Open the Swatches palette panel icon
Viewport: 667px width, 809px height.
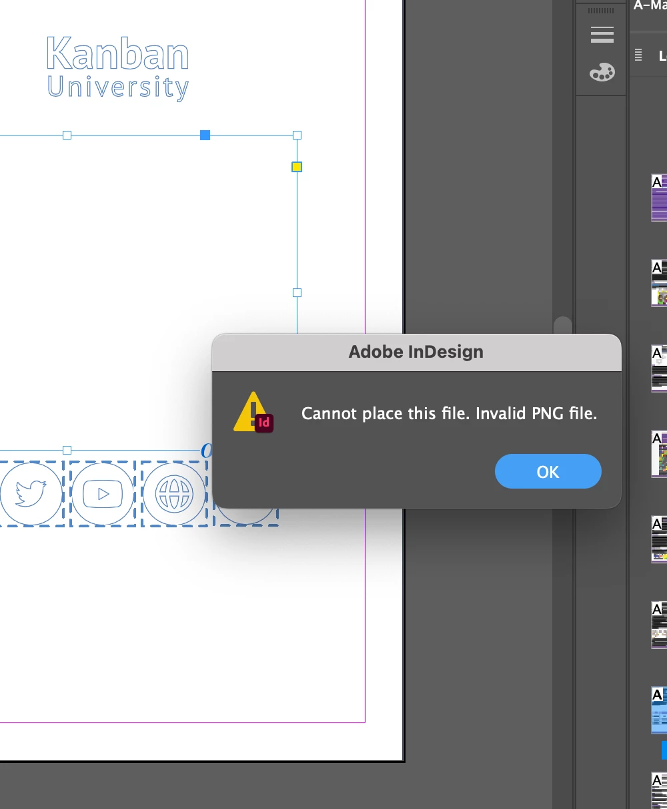pyautogui.click(x=602, y=72)
